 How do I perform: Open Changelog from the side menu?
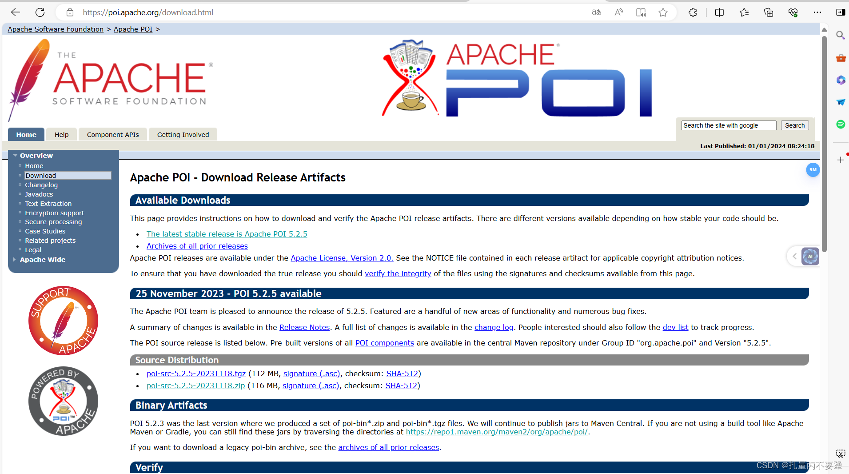tap(41, 185)
